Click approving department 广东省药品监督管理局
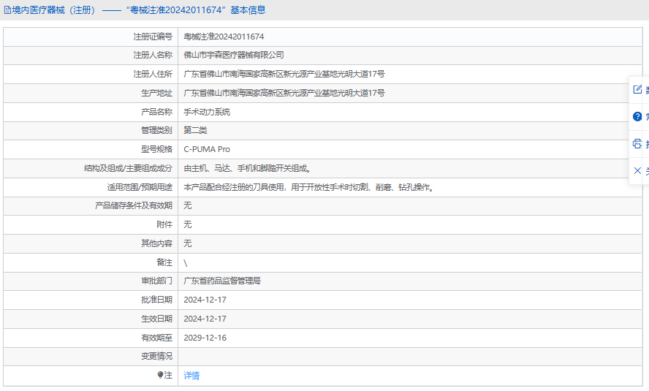The height and width of the screenshot is (391, 649). [x=222, y=281]
